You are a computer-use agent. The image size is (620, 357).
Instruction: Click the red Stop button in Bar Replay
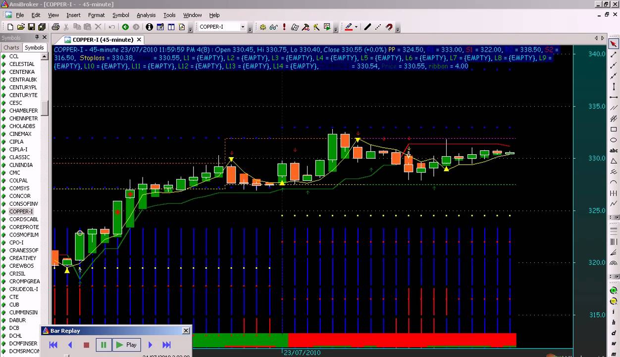86,345
